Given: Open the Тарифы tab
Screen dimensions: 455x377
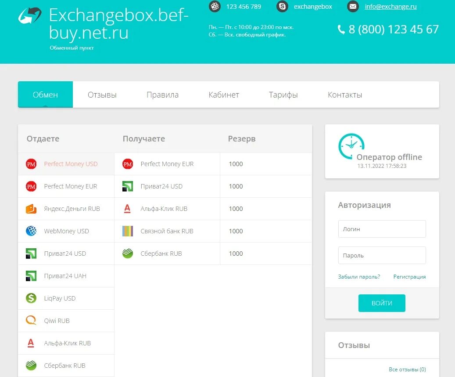Looking at the screenshot, I should tap(283, 95).
